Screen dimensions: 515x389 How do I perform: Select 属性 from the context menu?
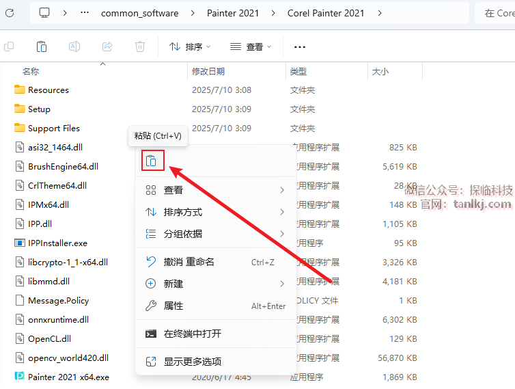pos(173,306)
